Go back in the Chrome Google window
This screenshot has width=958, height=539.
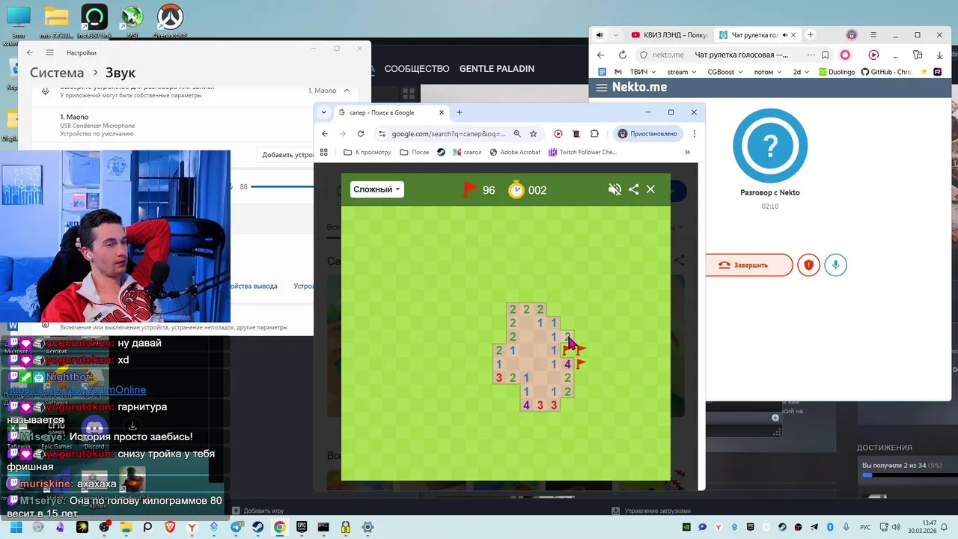[x=325, y=134]
